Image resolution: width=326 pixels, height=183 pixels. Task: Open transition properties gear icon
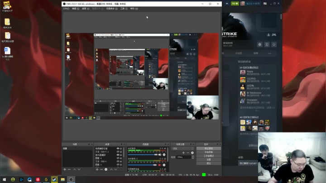tap(192, 153)
